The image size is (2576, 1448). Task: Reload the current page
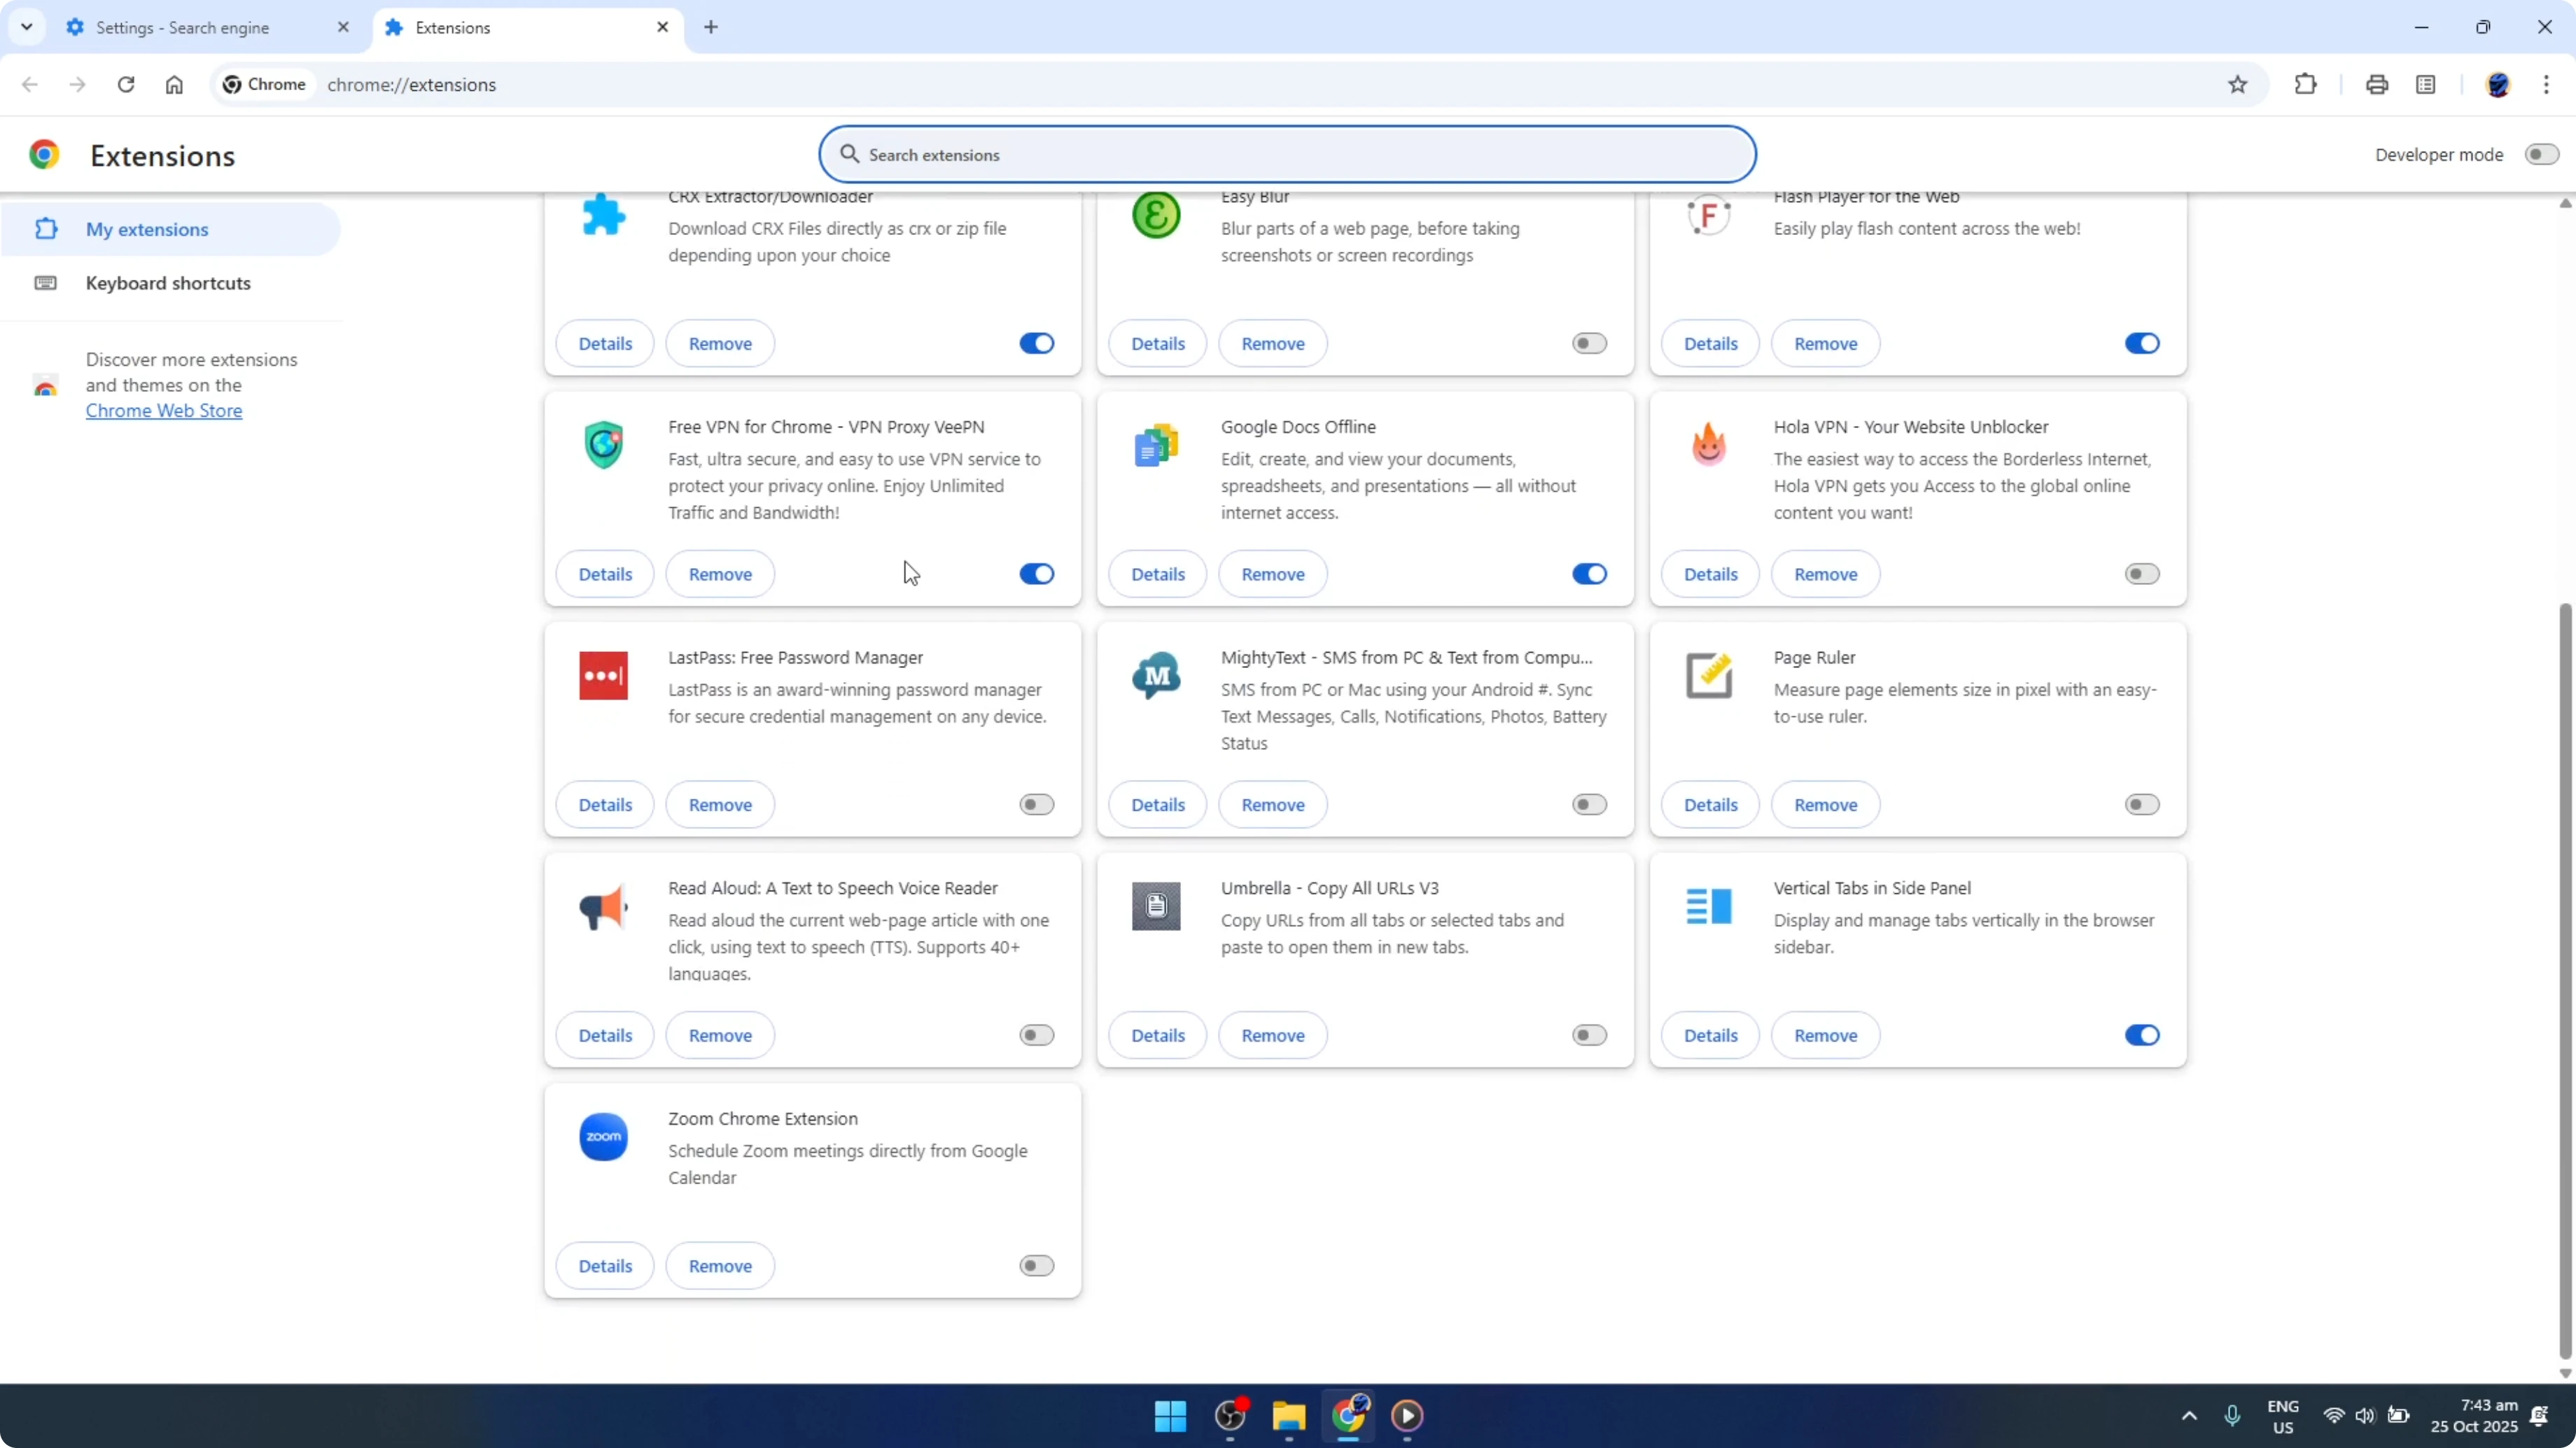pos(126,85)
